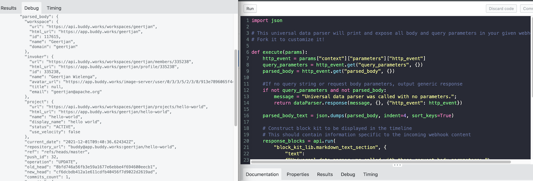The image size is (533, 181).
Task: Open the Properties tab below editor
Action: point(298,174)
